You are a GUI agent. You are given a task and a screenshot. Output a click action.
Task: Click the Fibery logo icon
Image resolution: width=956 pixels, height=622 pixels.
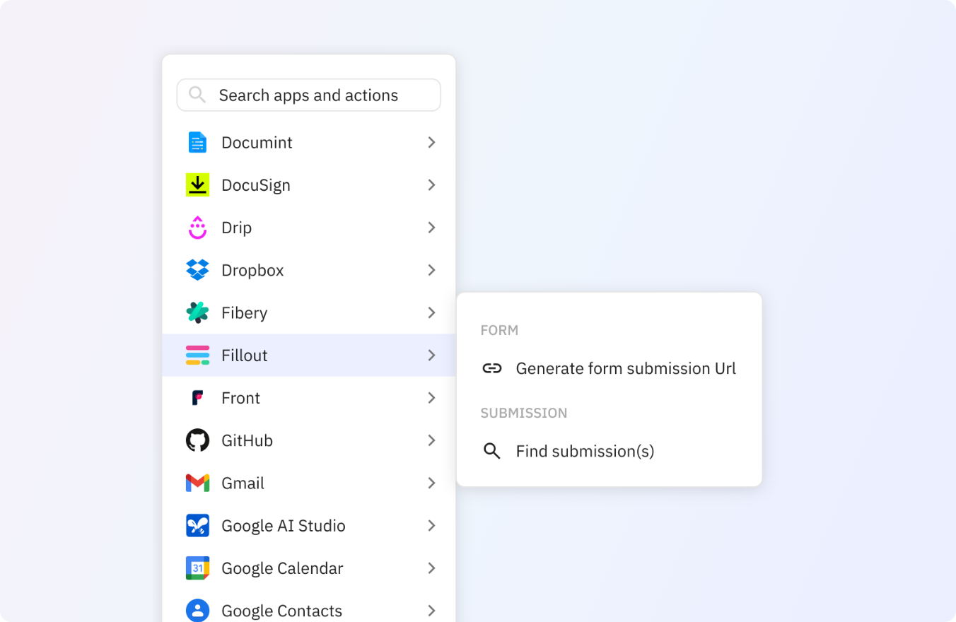coord(197,312)
